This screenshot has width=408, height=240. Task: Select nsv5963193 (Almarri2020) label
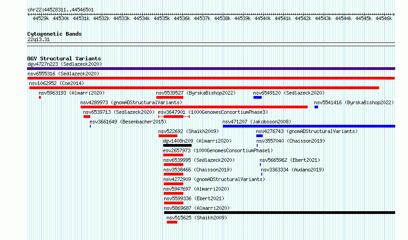72,93
